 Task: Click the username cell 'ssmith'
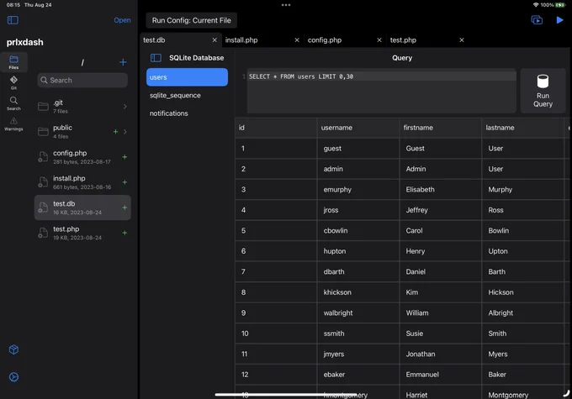pos(358,333)
